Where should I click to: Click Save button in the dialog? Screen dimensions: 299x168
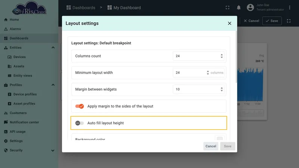(228, 146)
